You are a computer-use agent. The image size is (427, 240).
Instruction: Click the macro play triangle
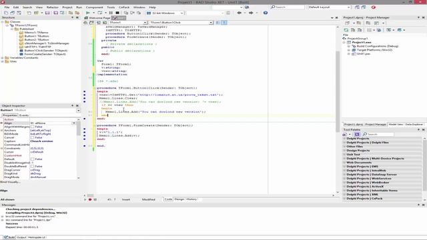[85, 199]
